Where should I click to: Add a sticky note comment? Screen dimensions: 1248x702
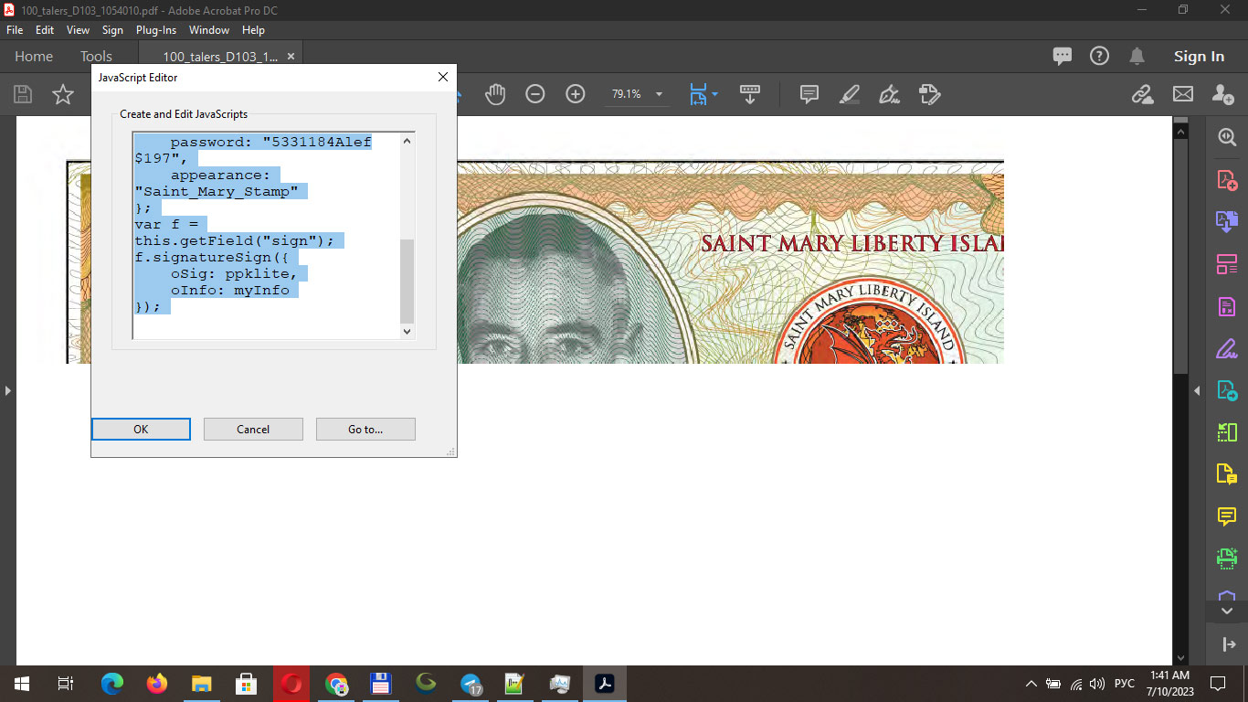pos(809,94)
